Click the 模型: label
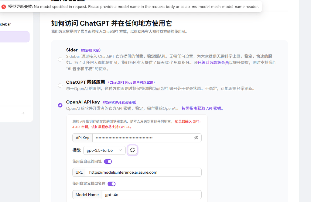The image size is (311, 202). 77,150
